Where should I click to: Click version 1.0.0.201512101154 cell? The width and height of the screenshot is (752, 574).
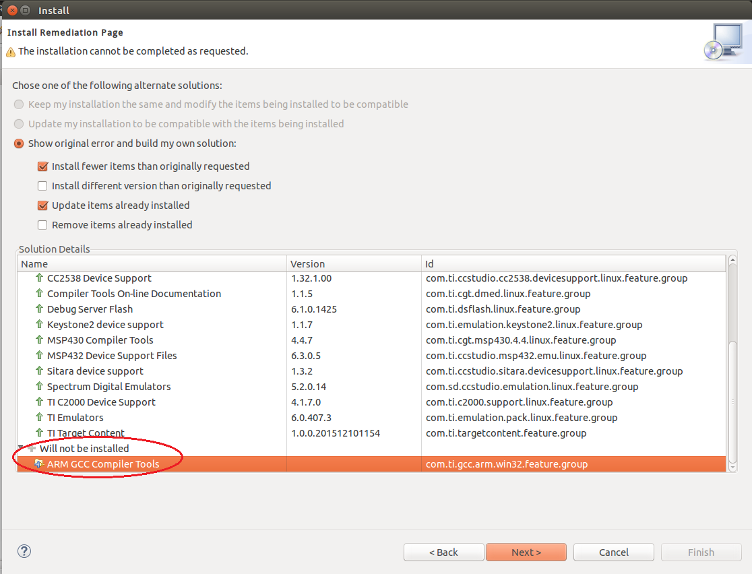tap(336, 433)
